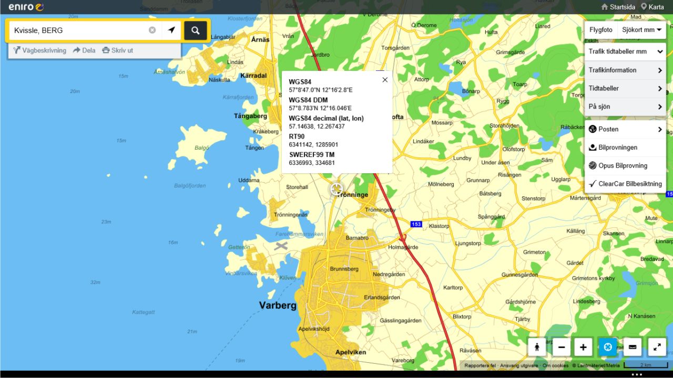673x378 pixels.
Task: Expand På sjön submenu
Action: click(625, 107)
